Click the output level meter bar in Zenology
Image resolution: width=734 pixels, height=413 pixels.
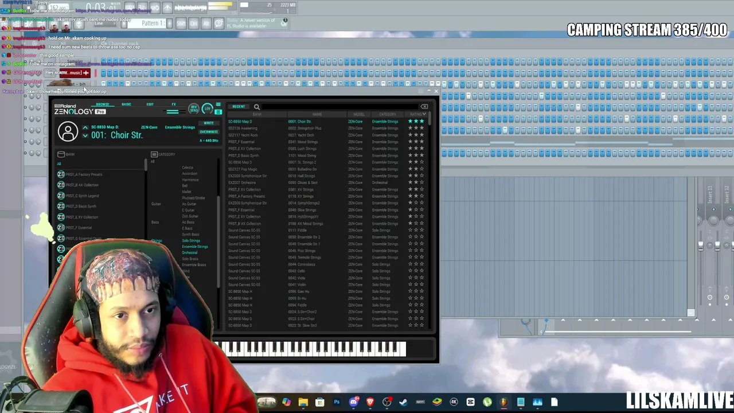pyautogui.click(x=173, y=112)
